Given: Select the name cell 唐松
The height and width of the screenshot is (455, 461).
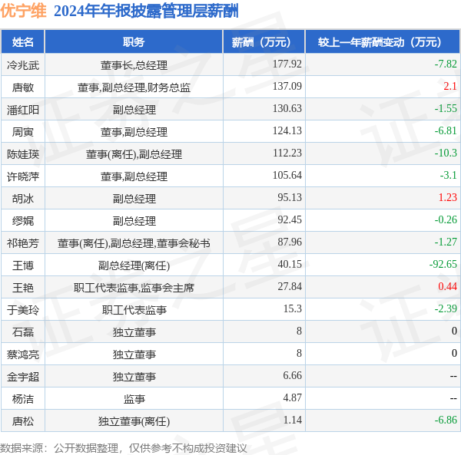Looking at the screenshot, I should tap(22, 421).
